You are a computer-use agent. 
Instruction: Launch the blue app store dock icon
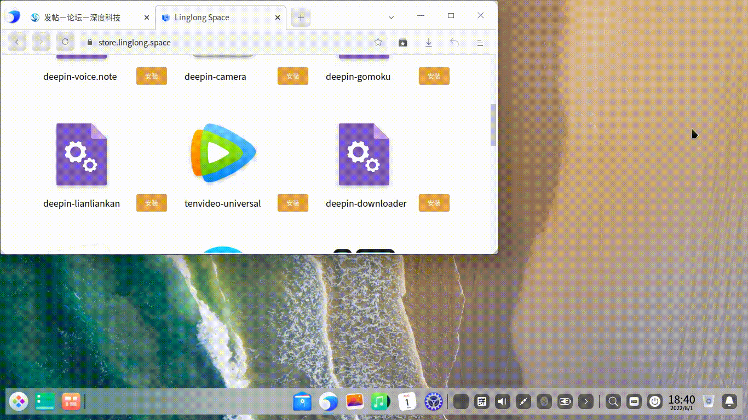click(302, 401)
